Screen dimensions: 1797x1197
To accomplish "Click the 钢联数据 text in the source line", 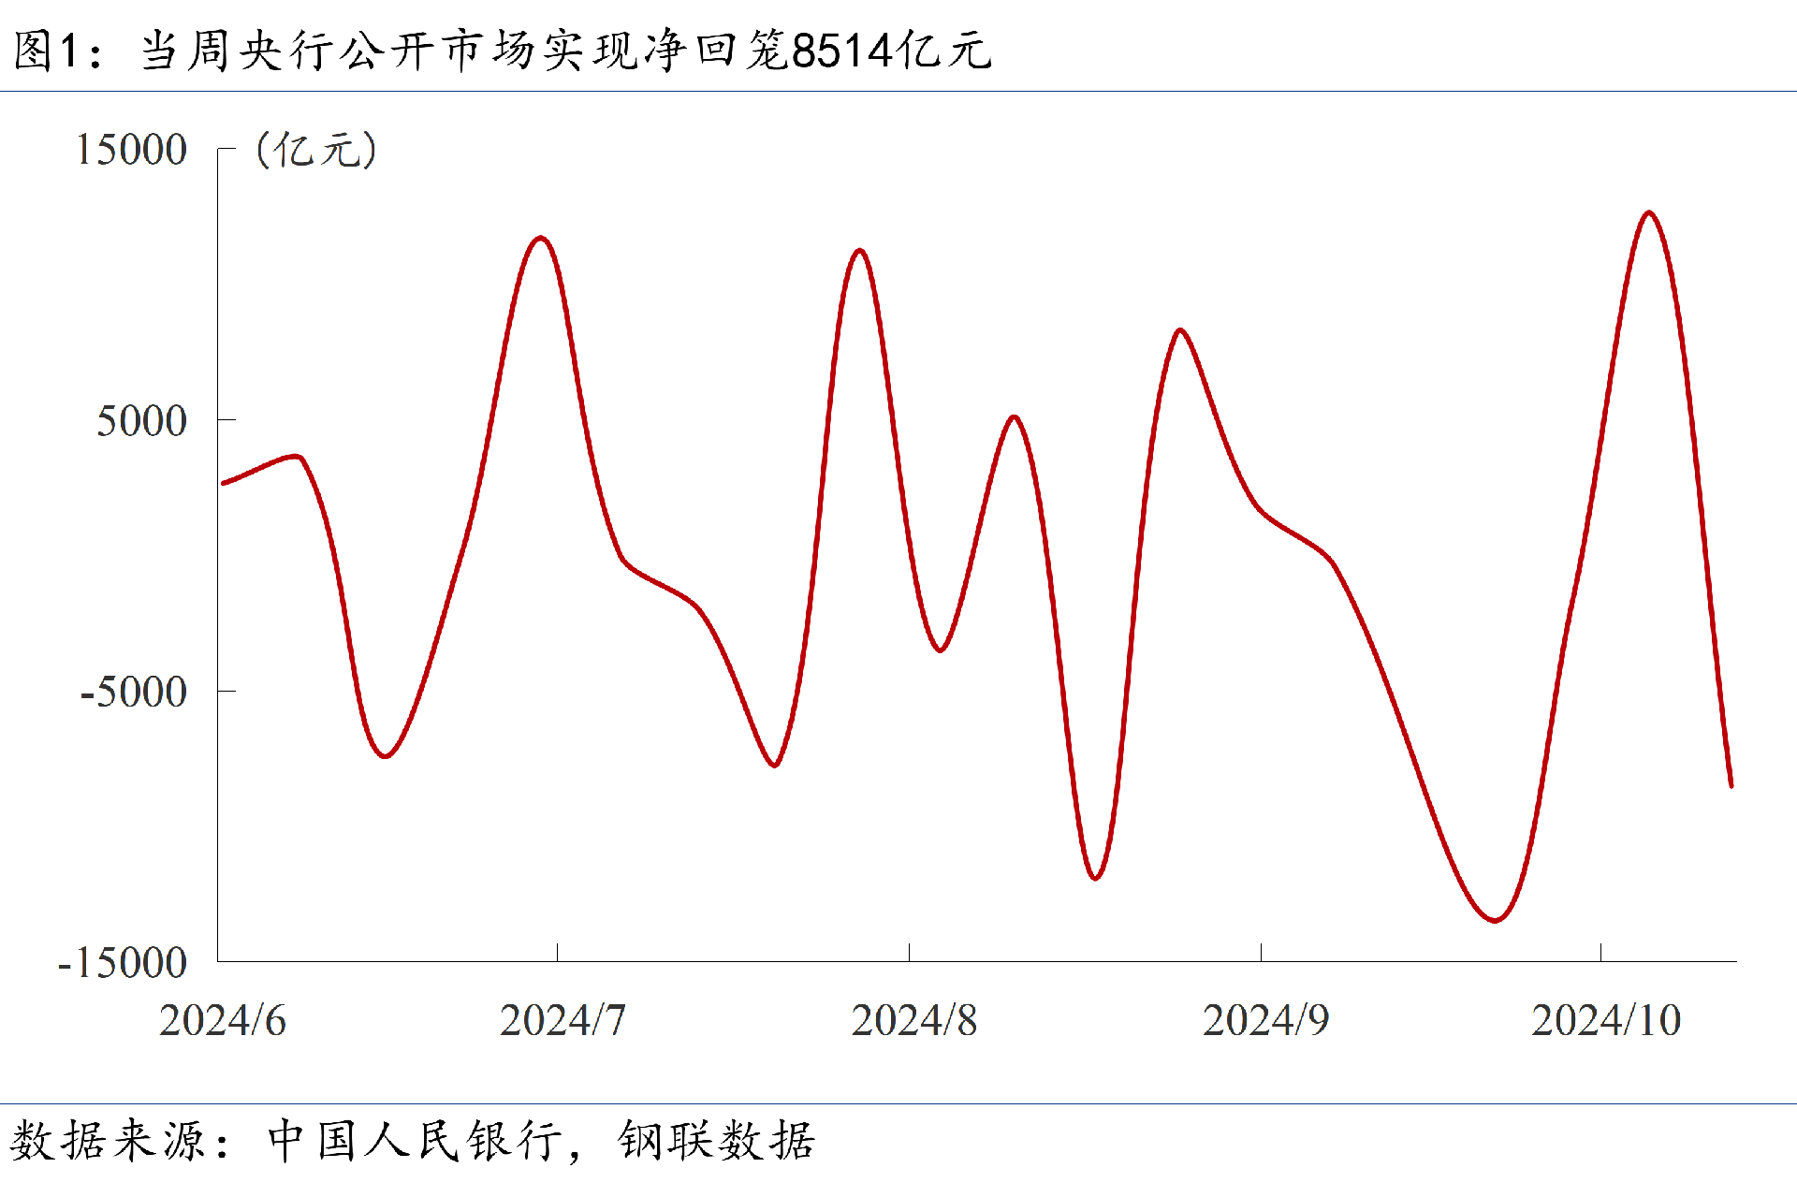I will [717, 1141].
